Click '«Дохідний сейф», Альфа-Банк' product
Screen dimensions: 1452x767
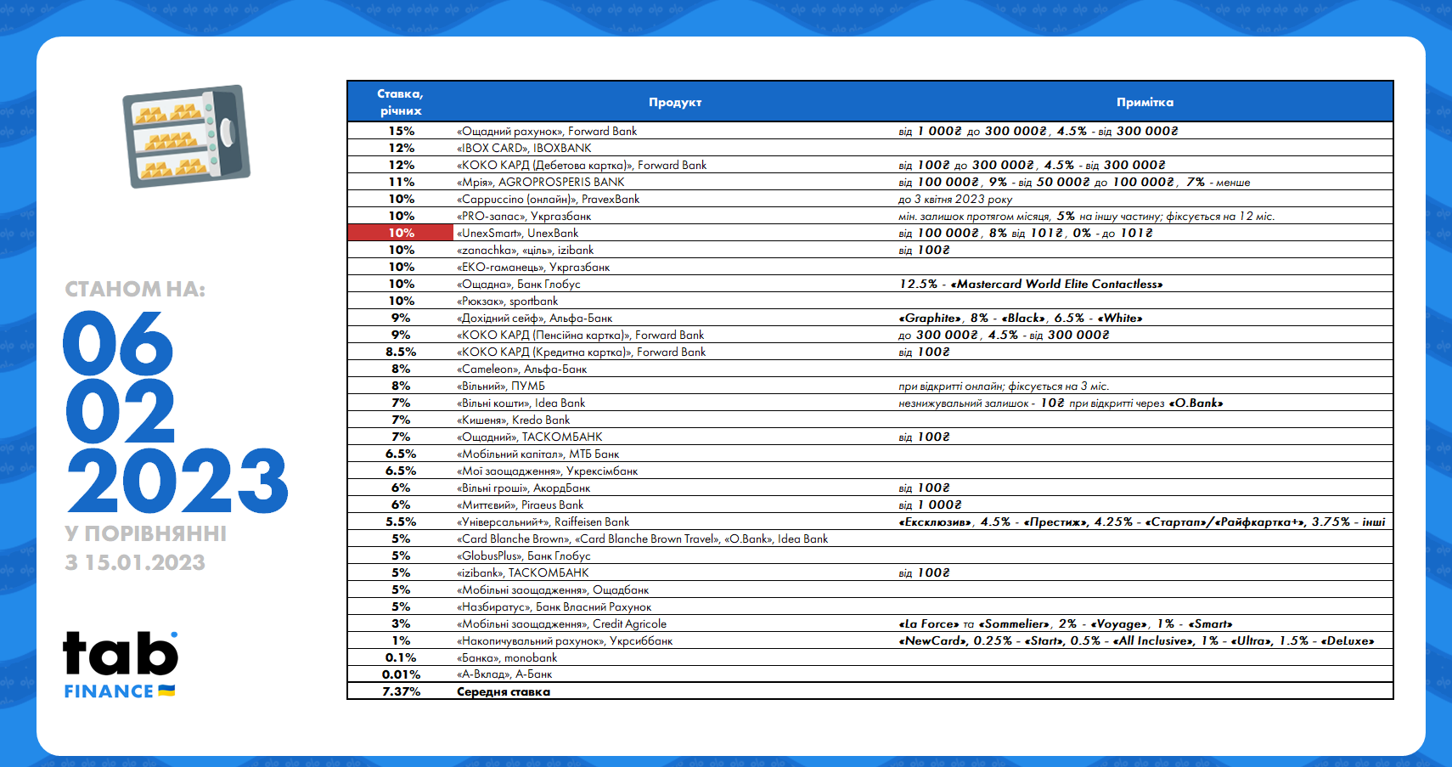[535, 318]
